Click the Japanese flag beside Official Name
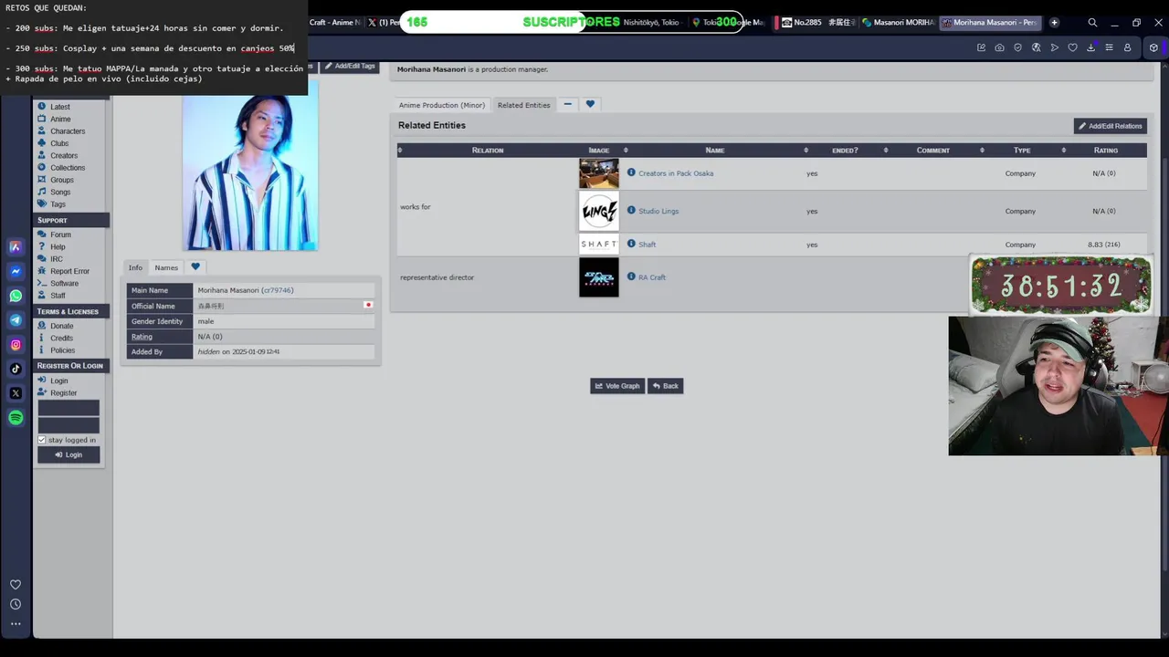 pyautogui.click(x=368, y=306)
